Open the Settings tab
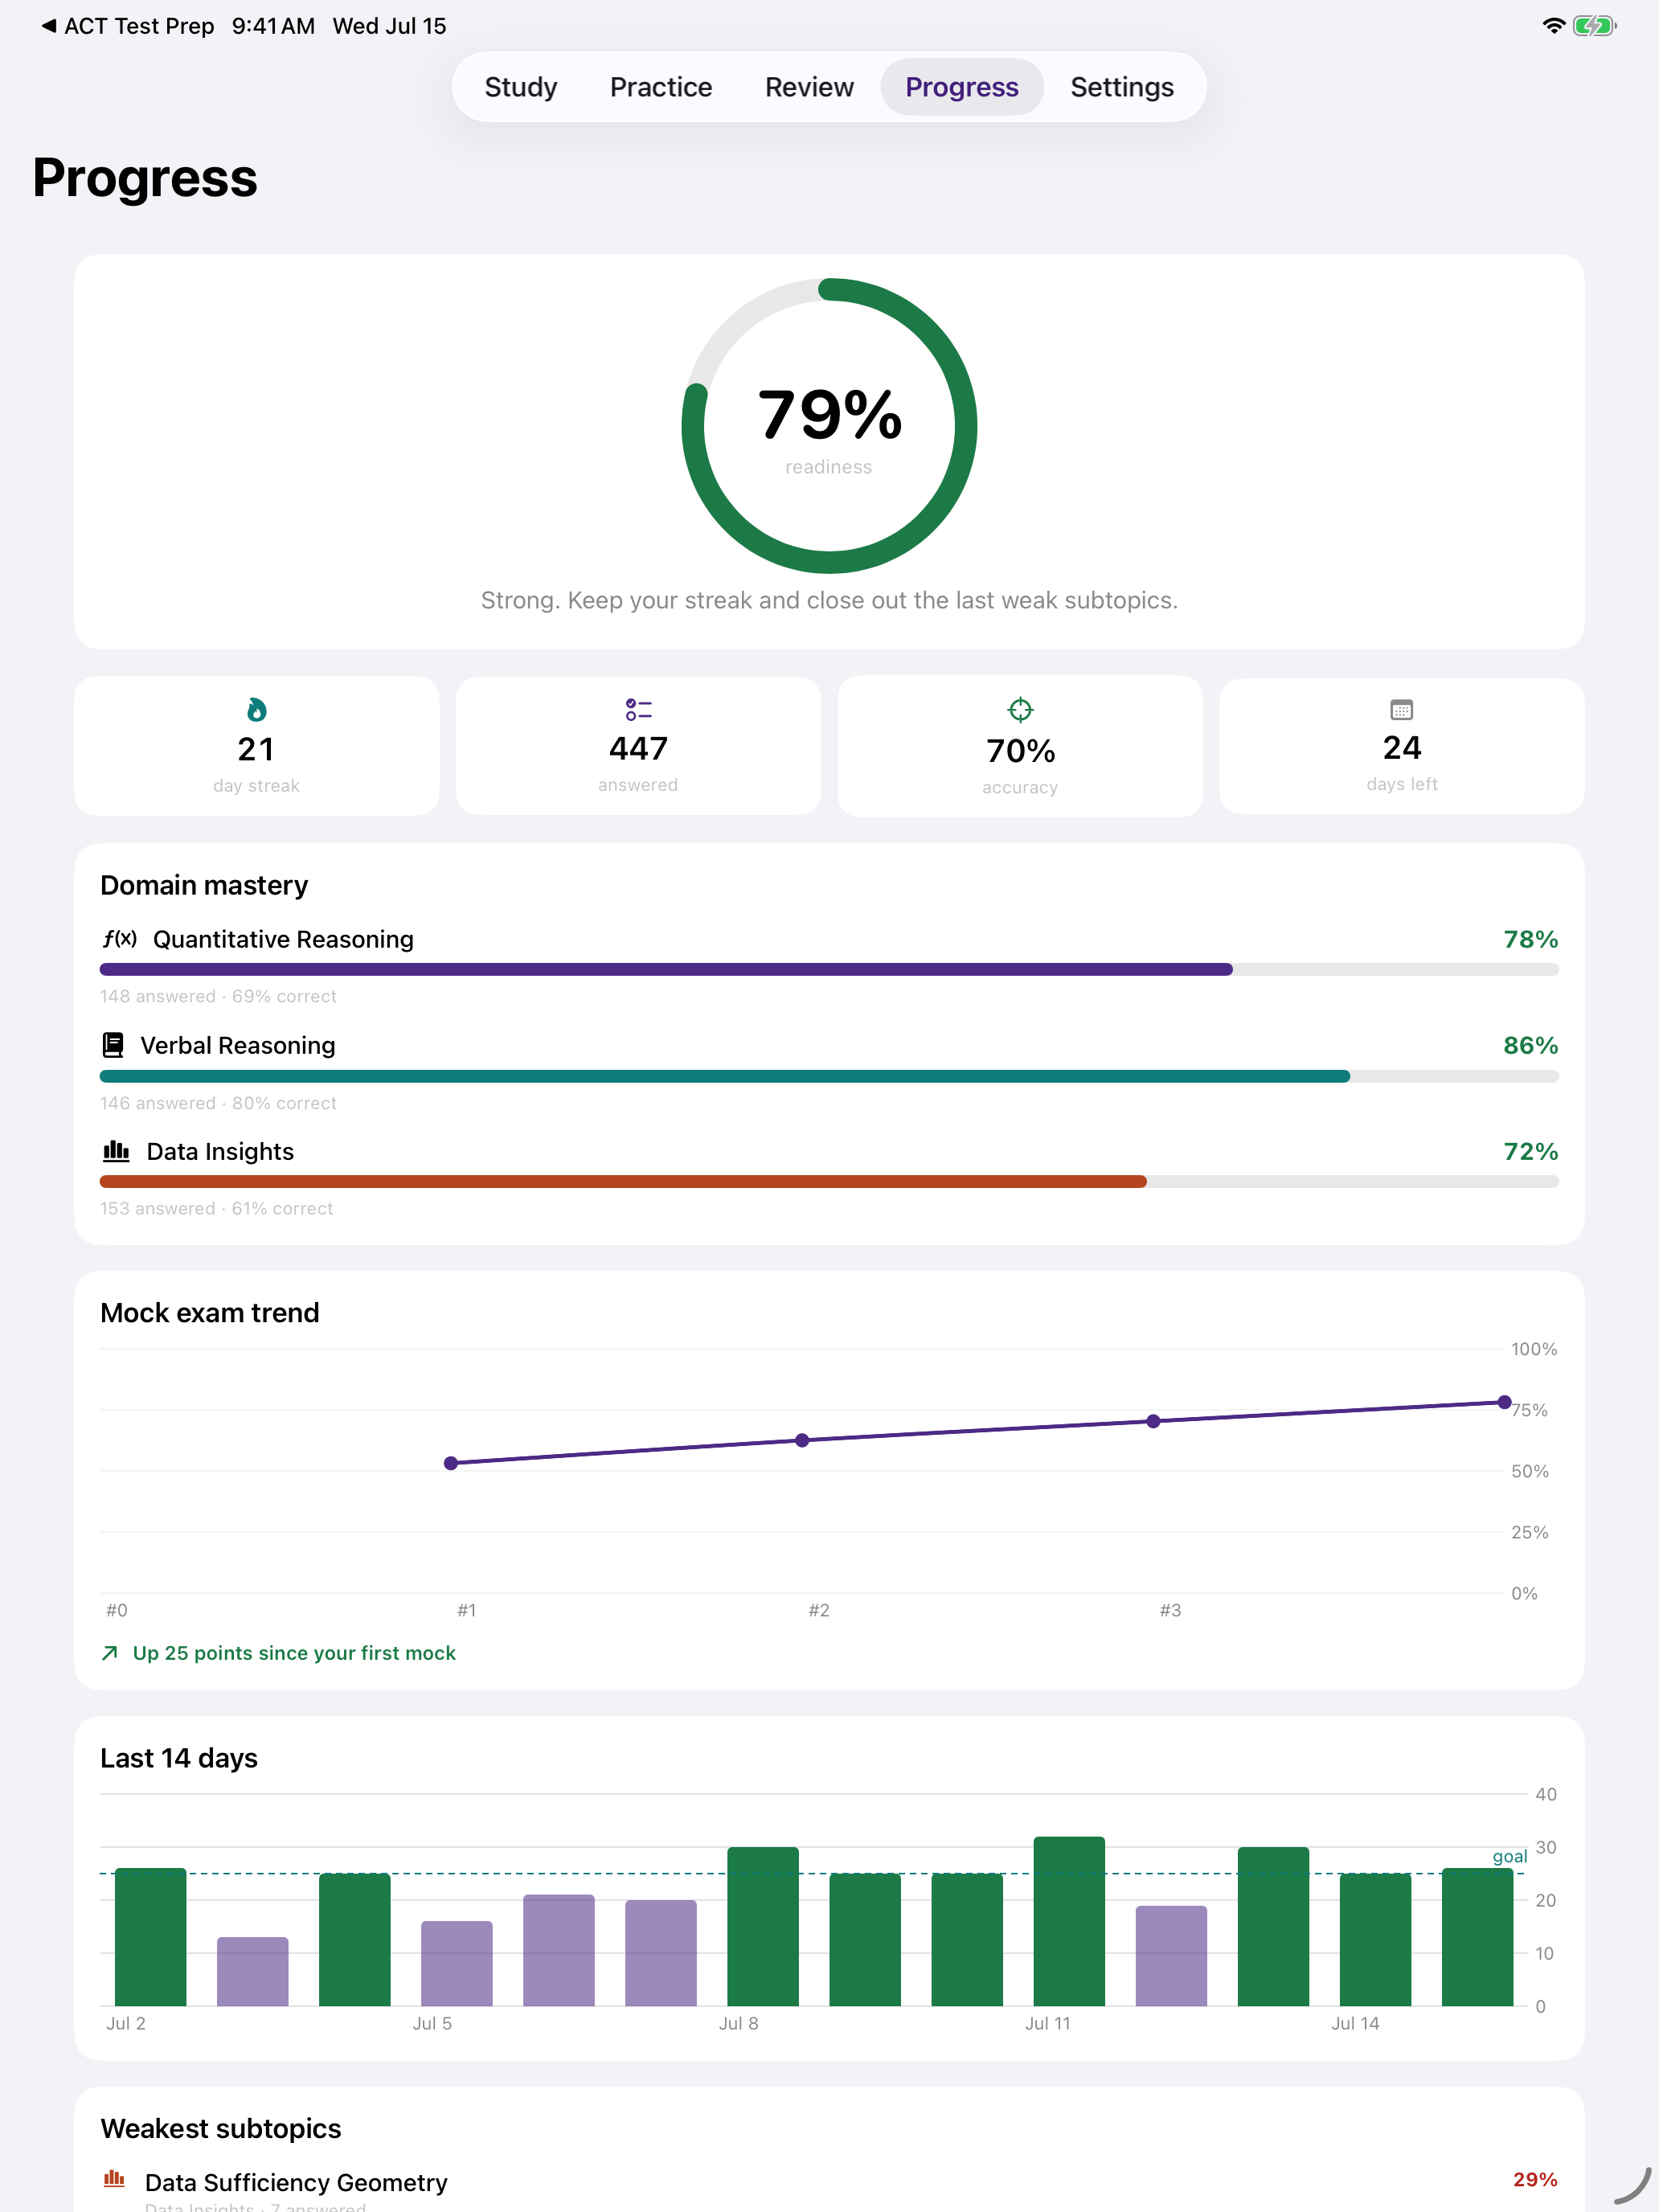This screenshot has height=2212, width=1659. 1122,87
